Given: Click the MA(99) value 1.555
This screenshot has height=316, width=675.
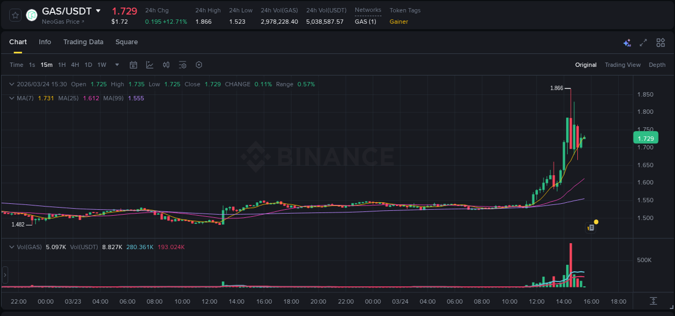Looking at the screenshot, I should (136, 98).
